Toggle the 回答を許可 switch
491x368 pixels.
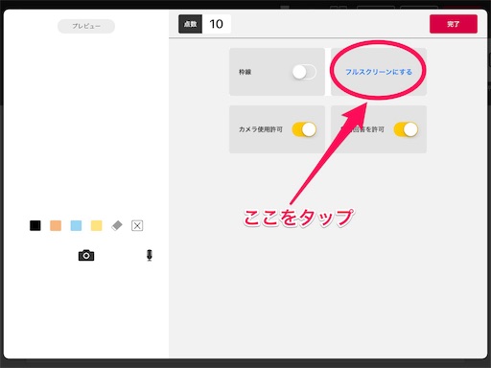406,129
